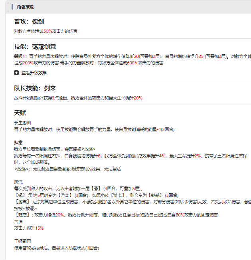The width and height of the screenshot is (251, 260).
Task: Click the 角色技能 section header
Action: (x=26, y=7)
